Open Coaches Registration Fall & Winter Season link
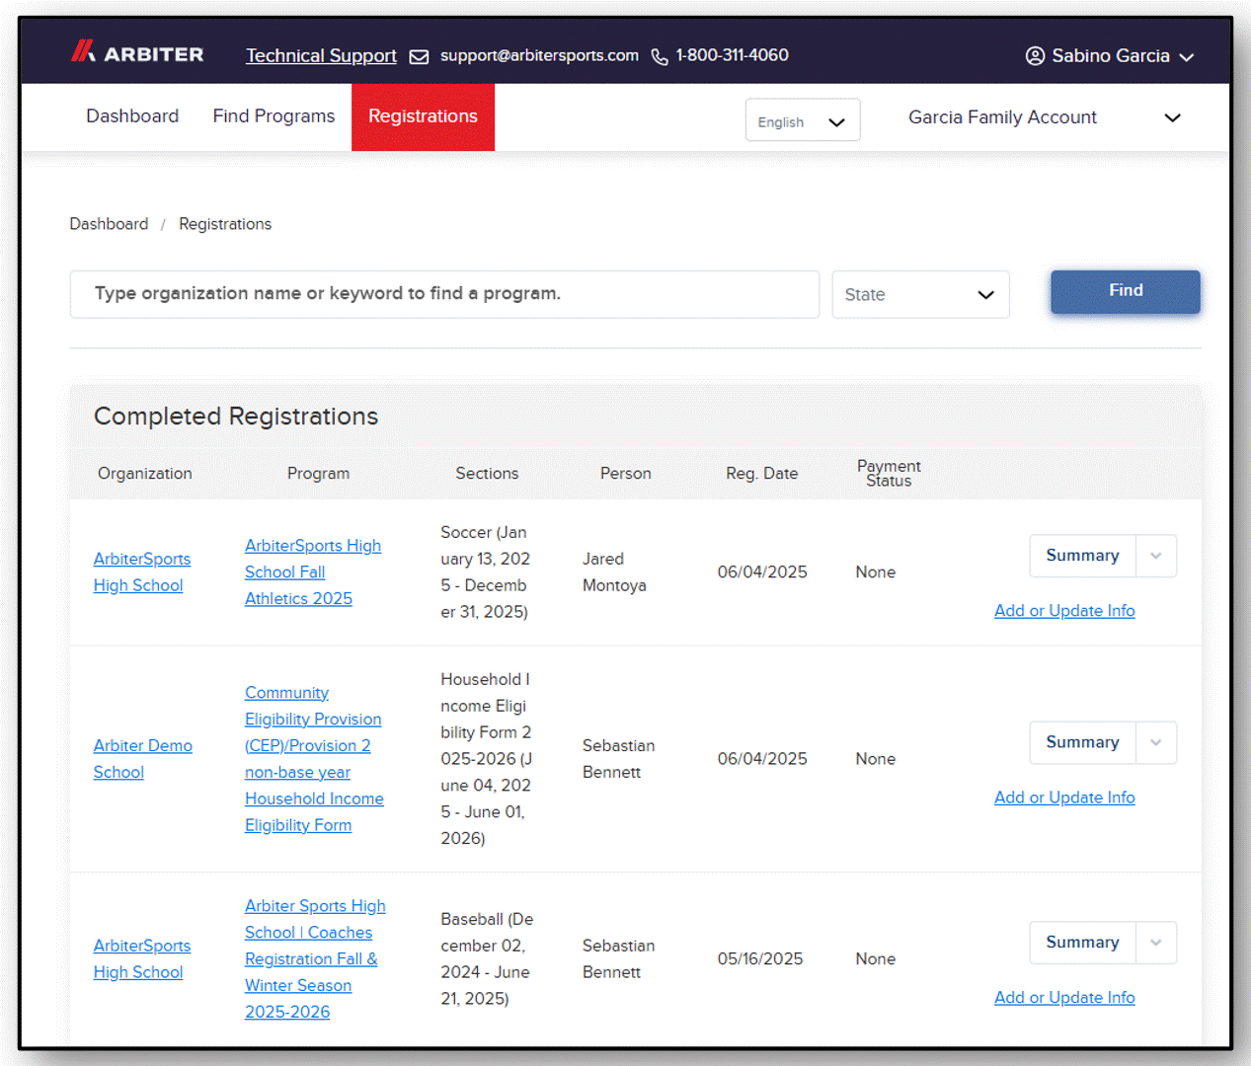The width and height of the screenshot is (1251, 1066). 315,959
